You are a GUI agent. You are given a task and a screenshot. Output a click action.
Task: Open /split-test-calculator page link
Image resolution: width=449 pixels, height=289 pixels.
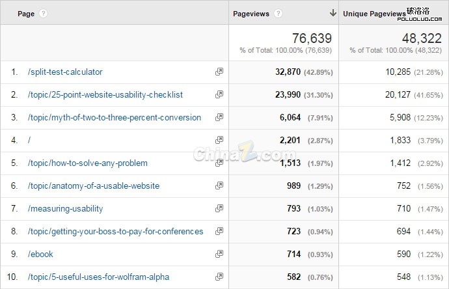65,72
